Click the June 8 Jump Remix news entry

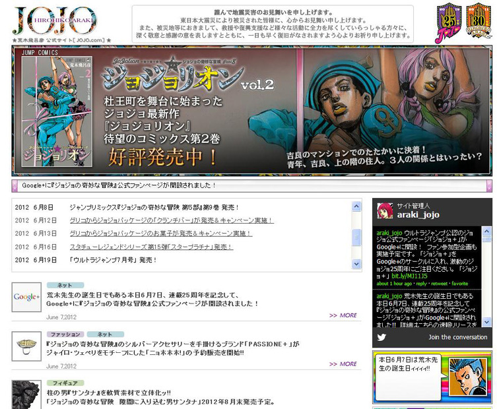pos(154,208)
